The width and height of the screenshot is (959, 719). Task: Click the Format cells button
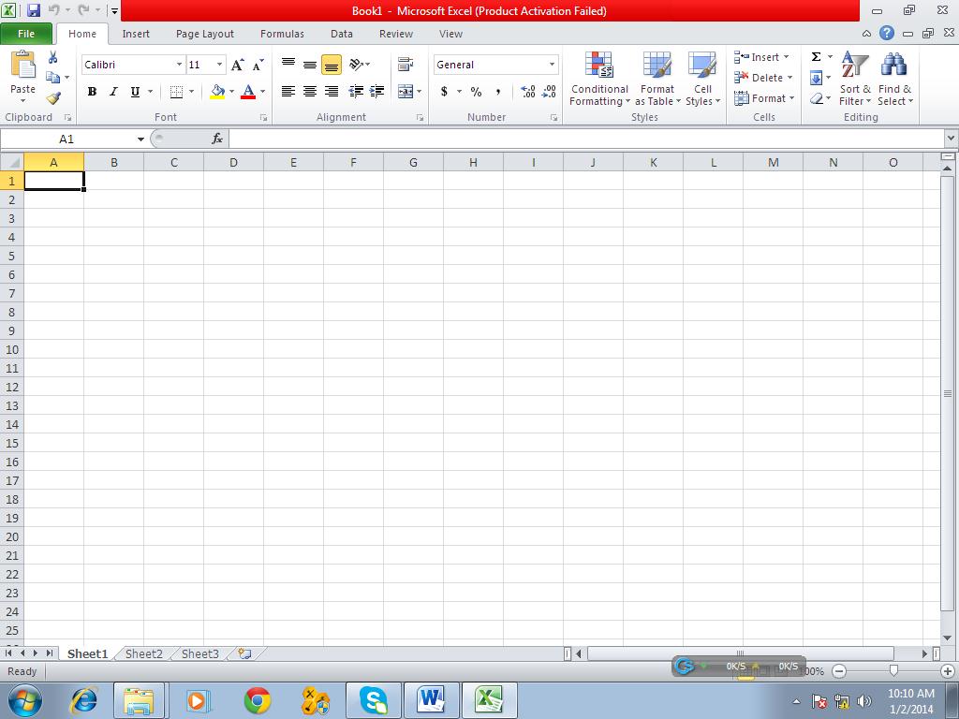(x=764, y=98)
